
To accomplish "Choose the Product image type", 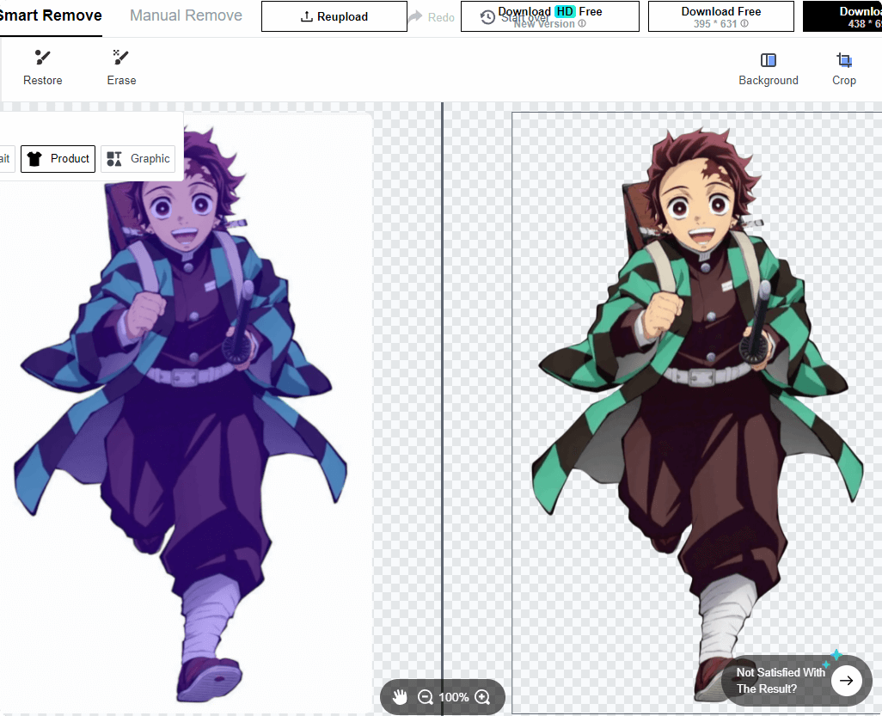I will tap(58, 158).
